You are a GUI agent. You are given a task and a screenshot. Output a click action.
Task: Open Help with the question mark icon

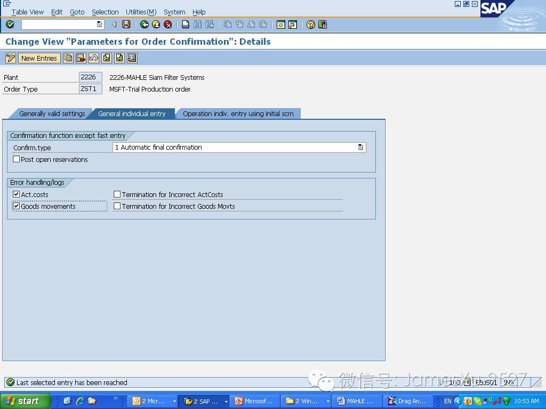311,24
